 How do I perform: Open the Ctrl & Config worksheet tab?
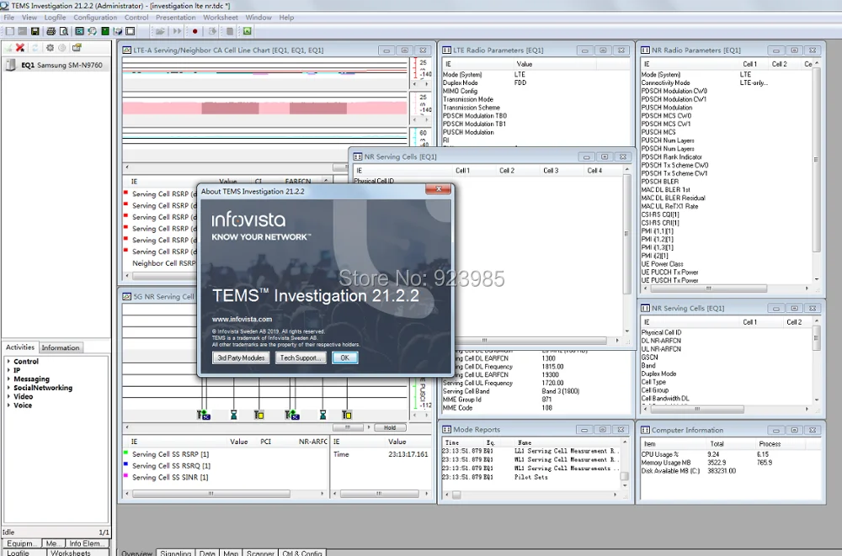[x=301, y=553]
